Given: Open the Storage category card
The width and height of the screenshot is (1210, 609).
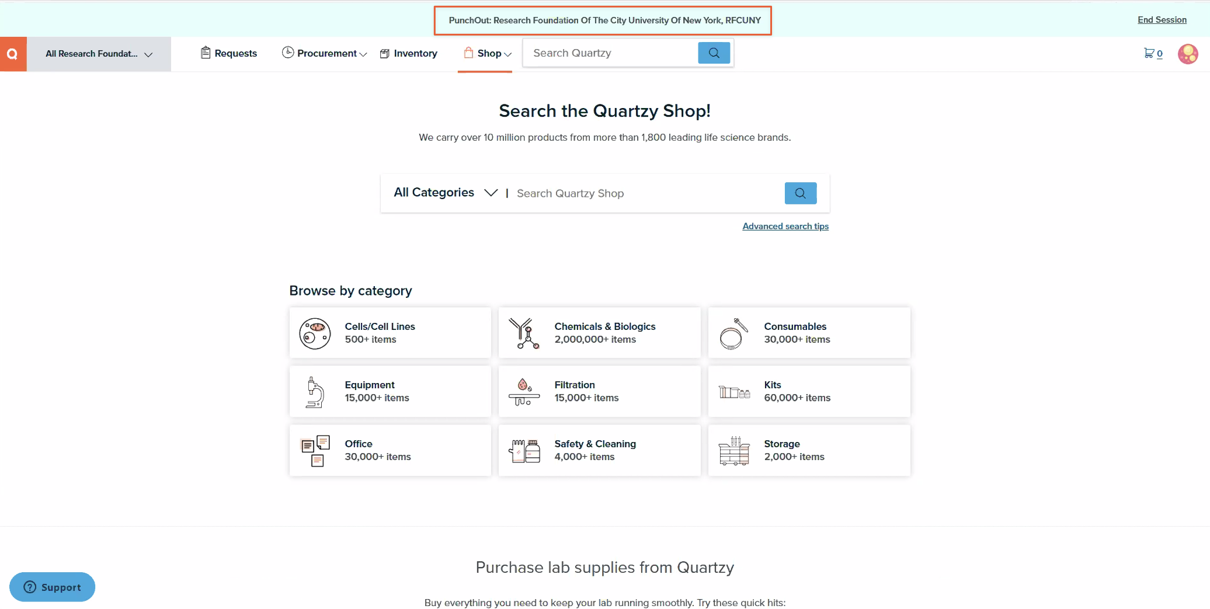Looking at the screenshot, I should coord(809,450).
